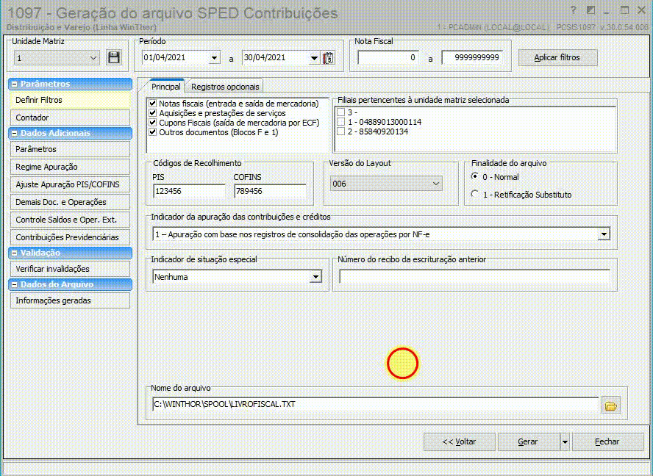Viewport: 653px width, 476px height.
Task: Expand Indicador da apuração das contribuições dropdown
Action: click(604, 234)
